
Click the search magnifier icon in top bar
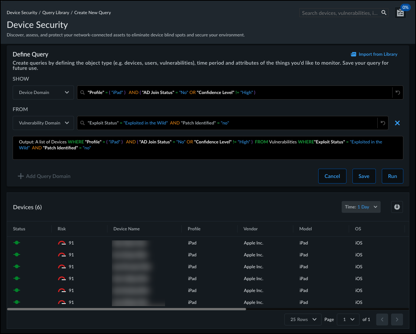pos(384,13)
